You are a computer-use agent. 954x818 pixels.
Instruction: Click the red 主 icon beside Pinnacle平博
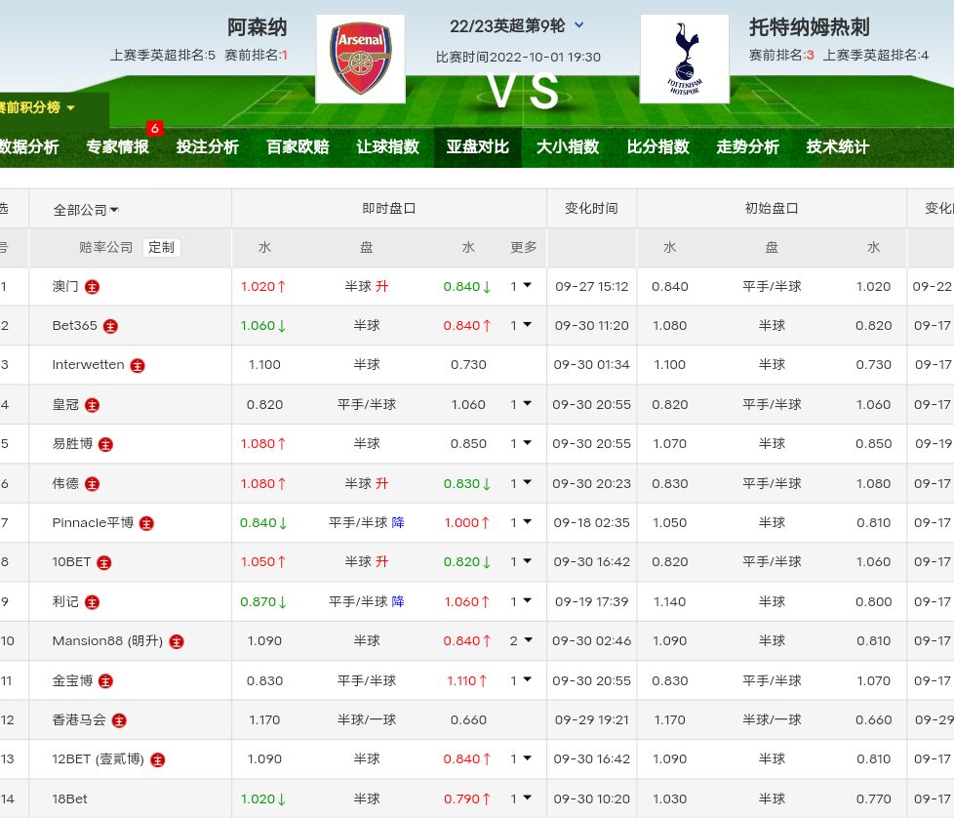coord(146,523)
